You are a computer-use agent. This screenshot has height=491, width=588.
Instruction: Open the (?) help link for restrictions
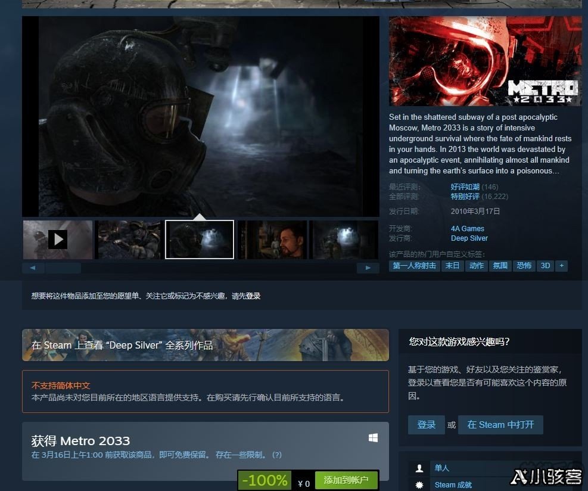(x=277, y=455)
